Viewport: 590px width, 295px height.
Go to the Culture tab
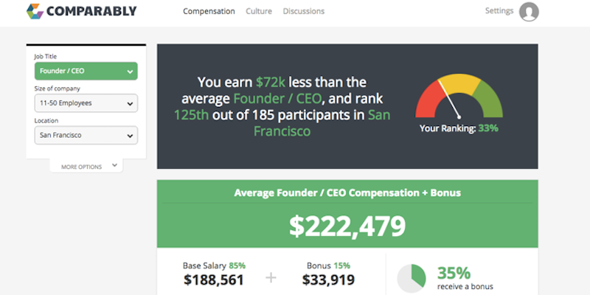[259, 12]
